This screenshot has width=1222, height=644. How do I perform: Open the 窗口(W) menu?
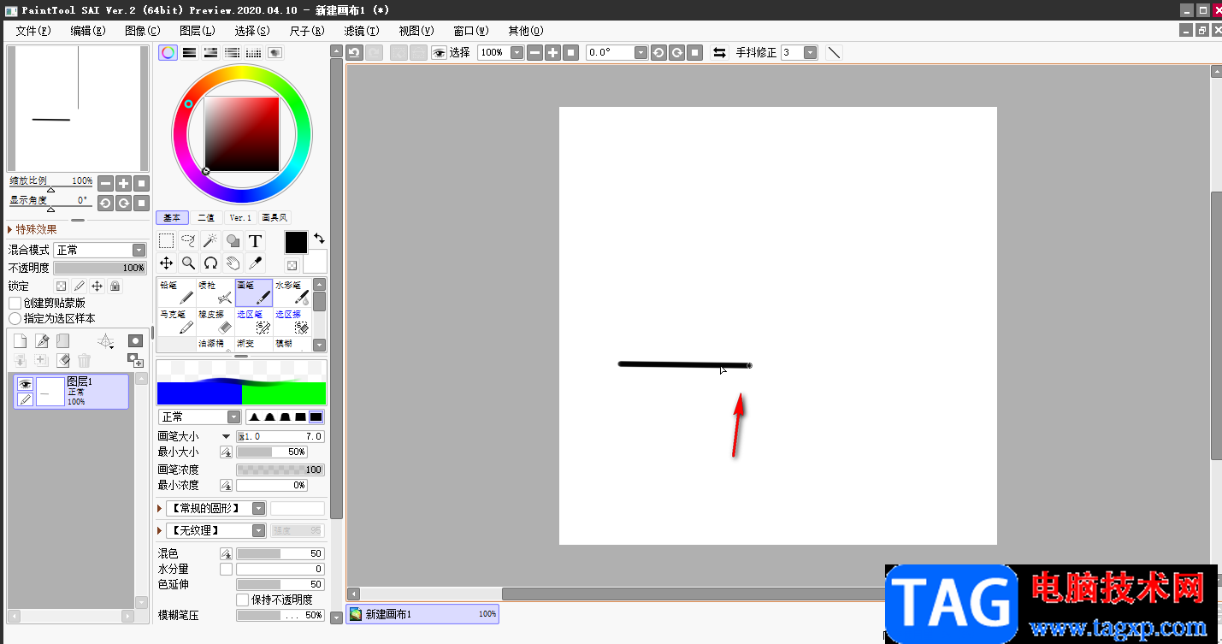[471, 30]
